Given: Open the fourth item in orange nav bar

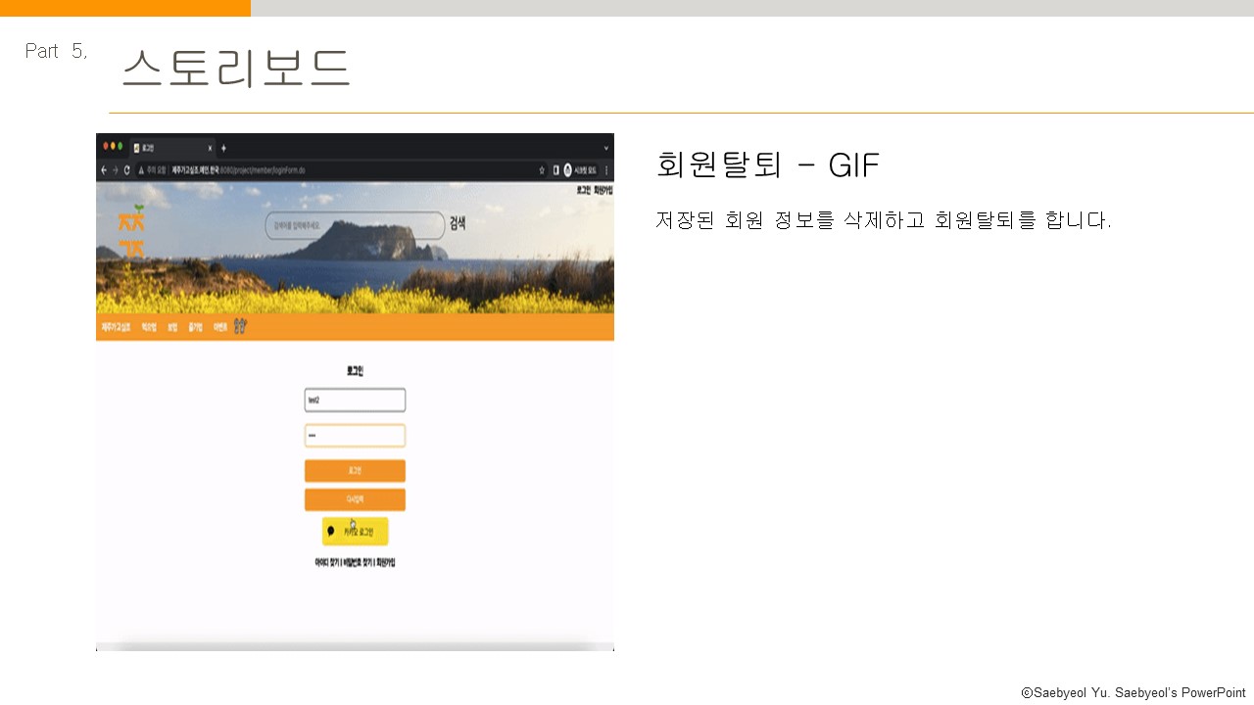Looking at the screenshot, I should pos(195,327).
